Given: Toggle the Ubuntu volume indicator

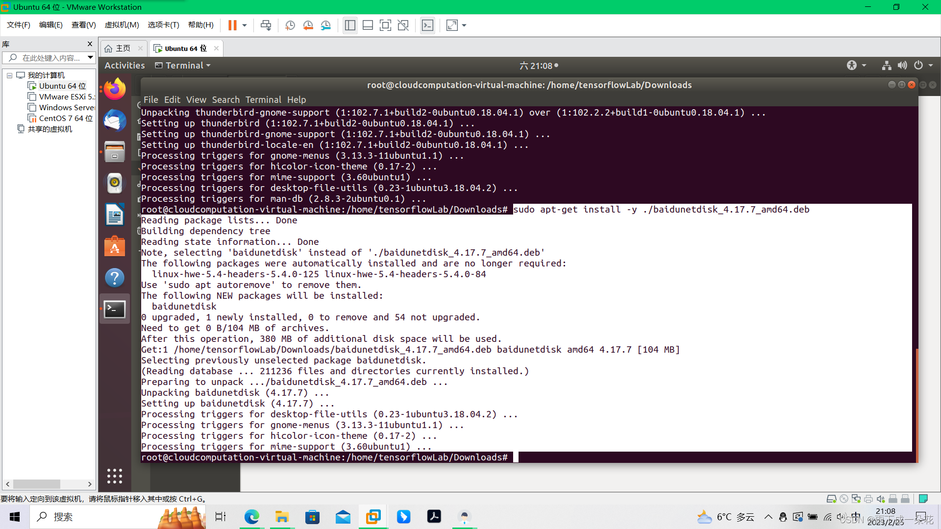Looking at the screenshot, I should (902, 65).
